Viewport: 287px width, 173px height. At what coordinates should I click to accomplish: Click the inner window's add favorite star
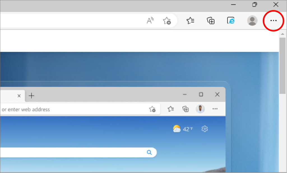click(152, 109)
